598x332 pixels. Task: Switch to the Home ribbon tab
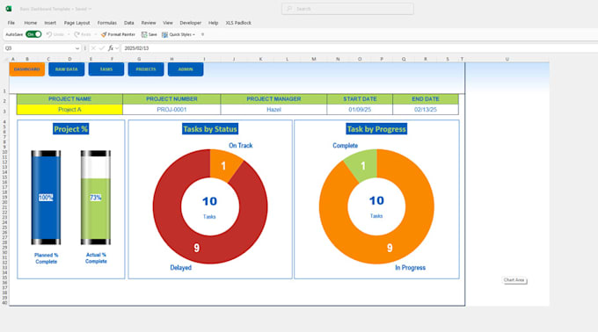[x=31, y=23]
